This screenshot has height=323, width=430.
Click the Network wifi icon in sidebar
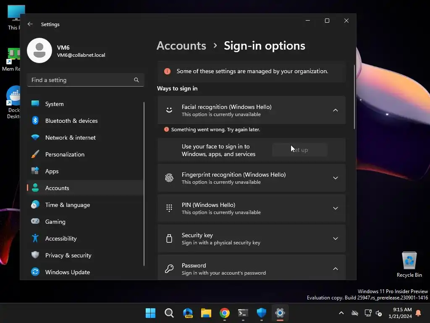click(35, 138)
